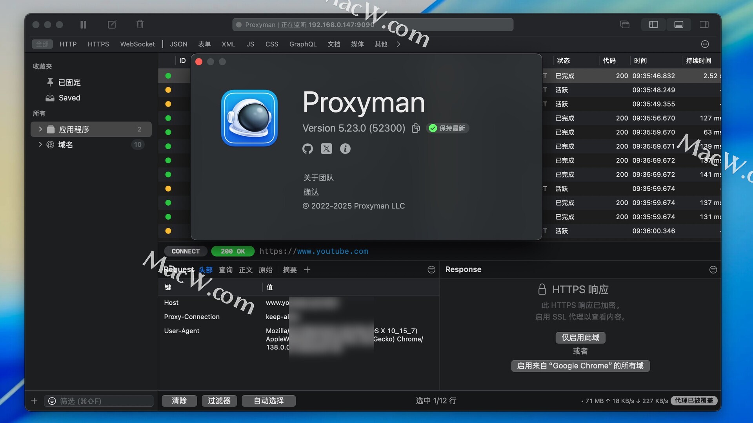Click the 保持最新 update status badge

447,128
